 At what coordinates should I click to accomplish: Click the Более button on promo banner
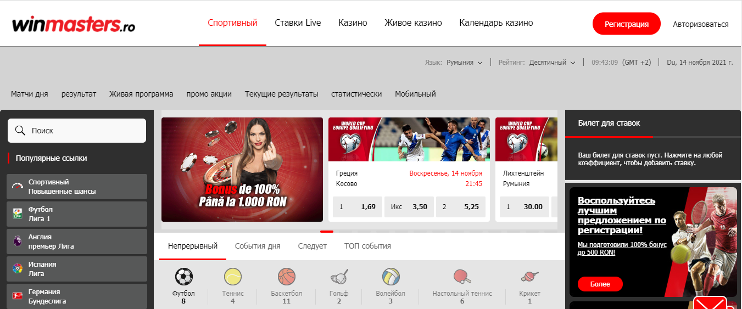pyautogui.click(x=600, y=284)
